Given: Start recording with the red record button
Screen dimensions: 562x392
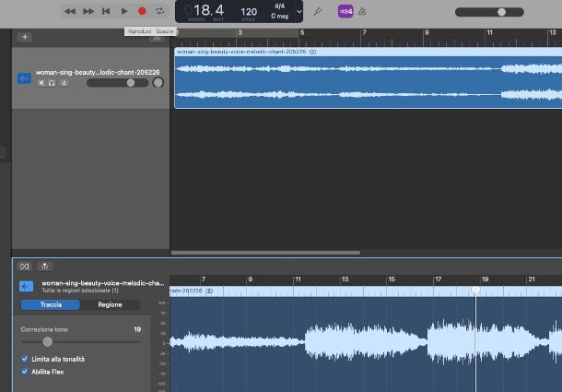Looking at the screenshot, I should click(x=142, y=11).
